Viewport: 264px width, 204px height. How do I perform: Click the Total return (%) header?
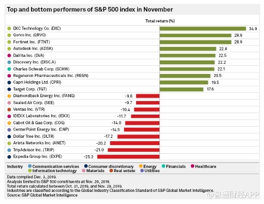coord(160,21)
